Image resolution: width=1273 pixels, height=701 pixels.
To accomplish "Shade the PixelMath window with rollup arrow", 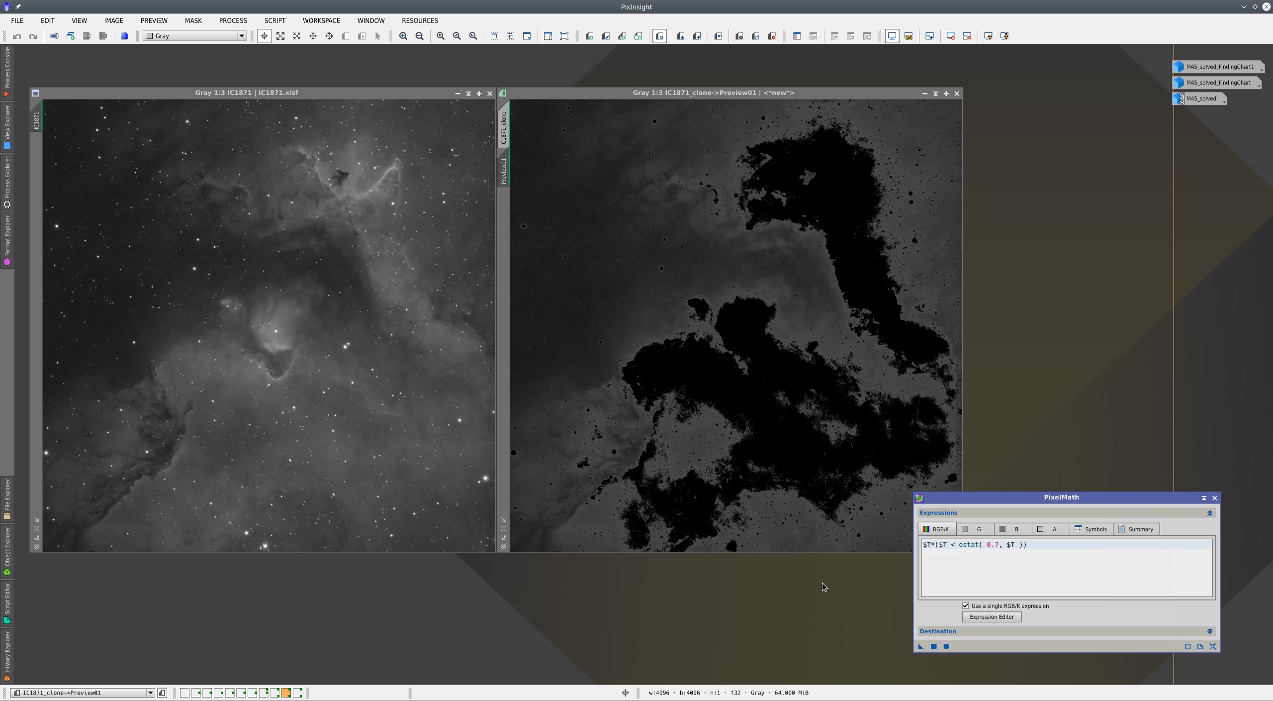I will click(1204, 498).
